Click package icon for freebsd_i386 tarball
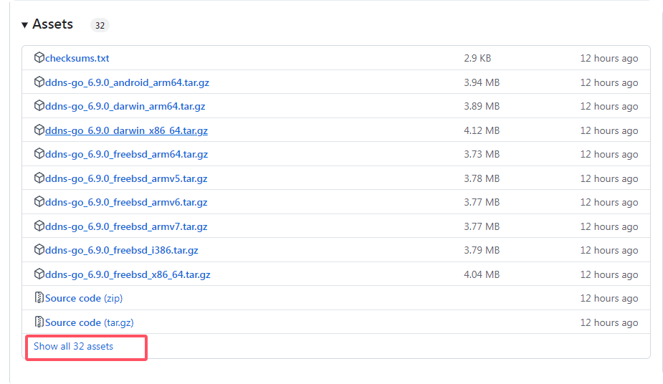This screenshot has height=384, width=663. (x=39, y=249)
